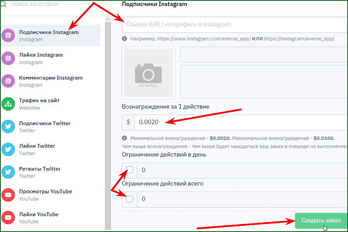The image size is (348, 232).
Task: Click the Websites subtitle under Трафик на сайт
Action: (x=29, y=108)
